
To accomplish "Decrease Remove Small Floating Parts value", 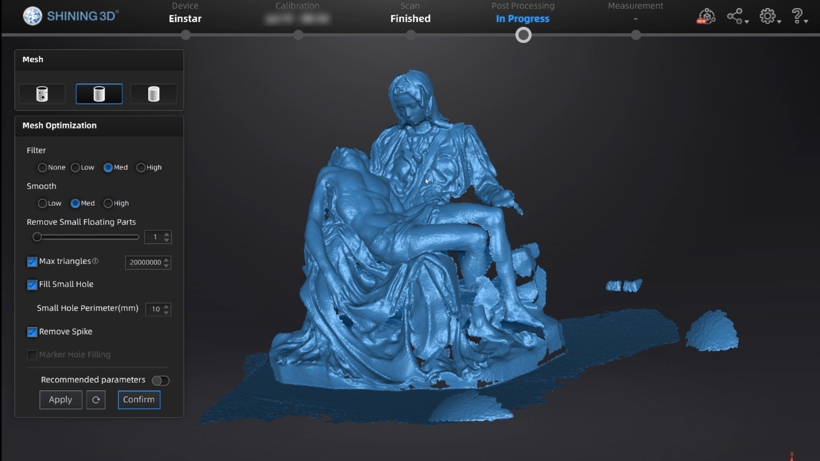I will (167, 240).
